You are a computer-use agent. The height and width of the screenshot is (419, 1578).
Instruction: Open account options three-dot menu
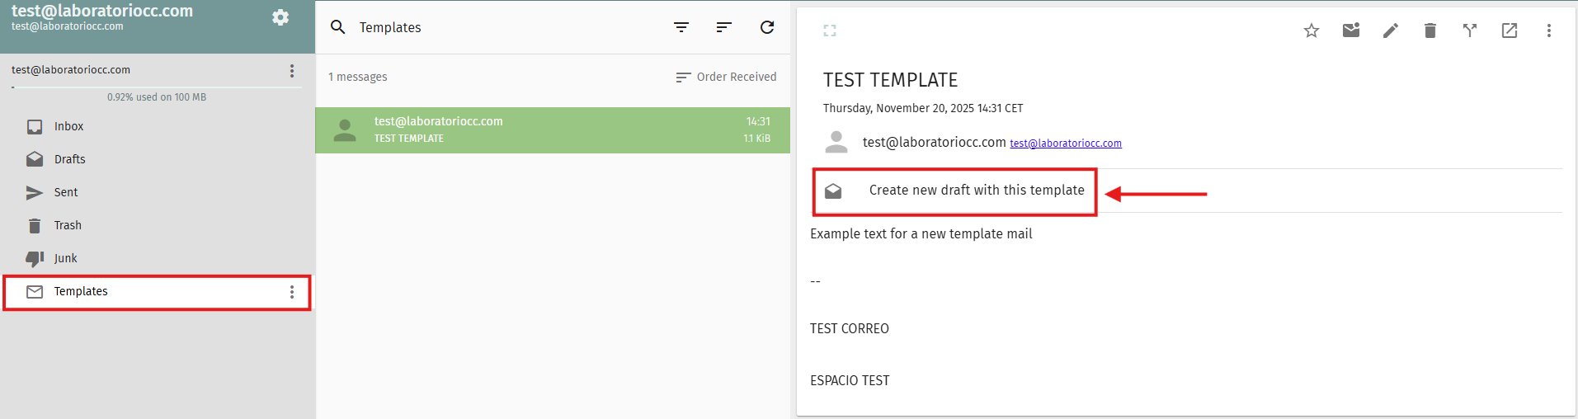tap(292, 71)
